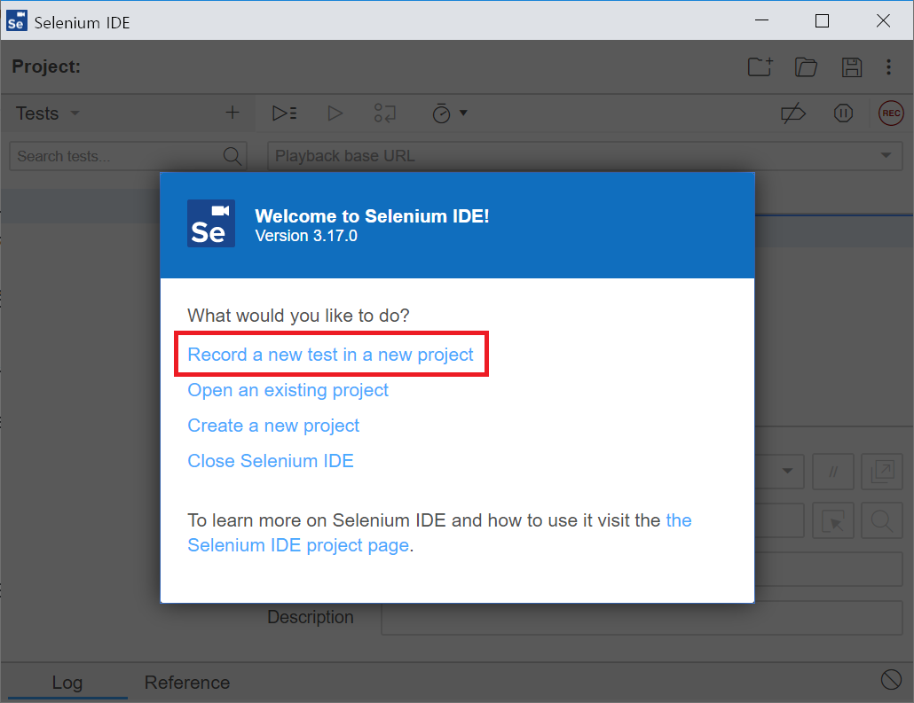The image size is (914, 703).
Task: Toggle the disable breakpoints icon
Action: [x=792, y=113]
